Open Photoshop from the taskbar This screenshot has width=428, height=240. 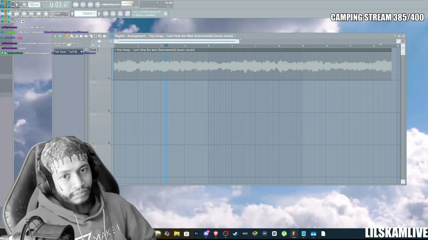coord(196,234)
